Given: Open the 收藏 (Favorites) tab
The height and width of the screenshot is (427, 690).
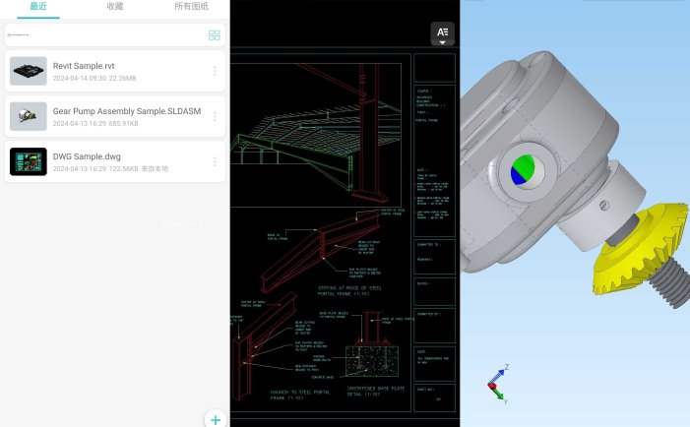Looking at the screenshot, I should coord(114,7).
